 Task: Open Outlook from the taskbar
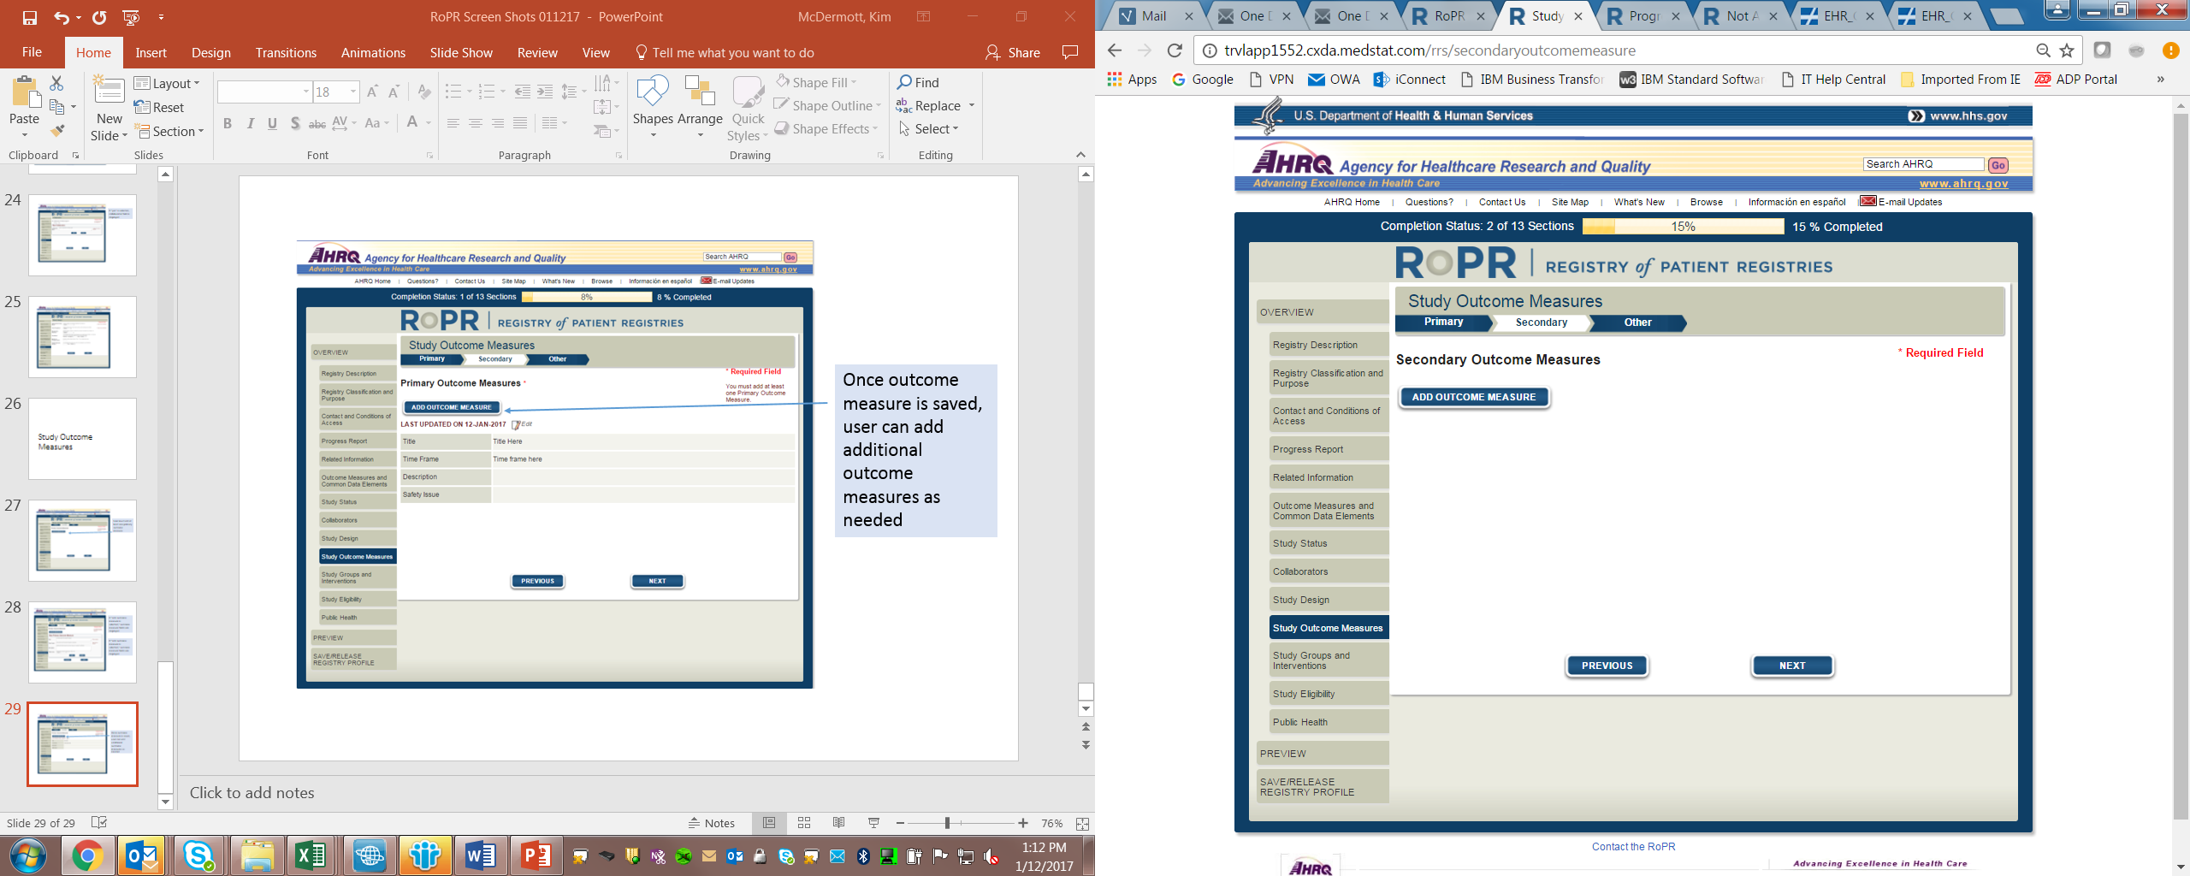tap(142, 855)
